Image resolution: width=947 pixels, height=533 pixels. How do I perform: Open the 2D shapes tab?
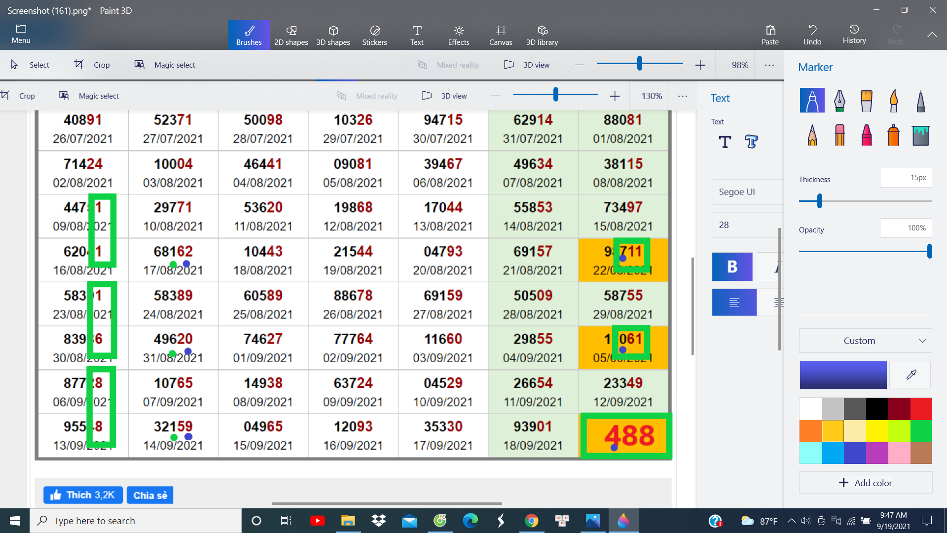(x=291, y=35)
